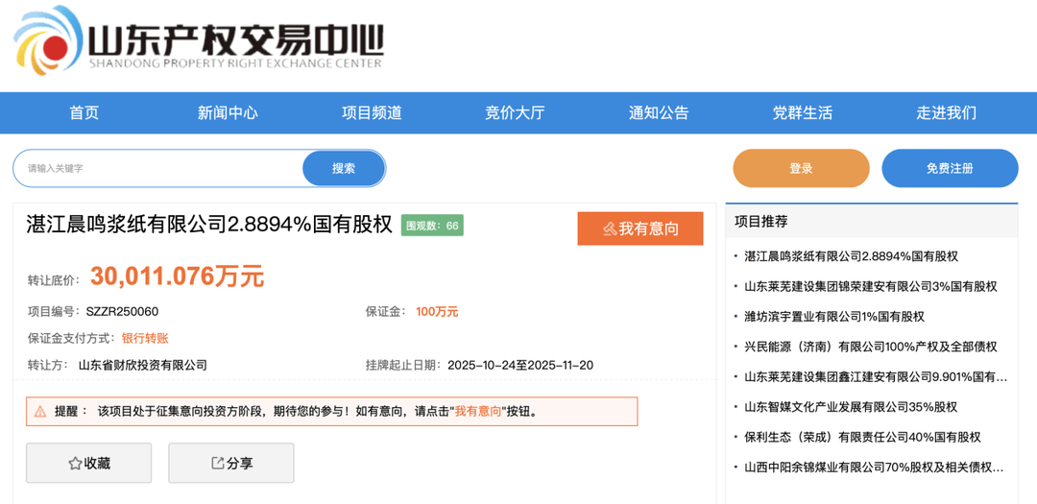Screen dimensions: 1037x504
Task: Open 走进我们 navigation item
Action: click(946, 112)
